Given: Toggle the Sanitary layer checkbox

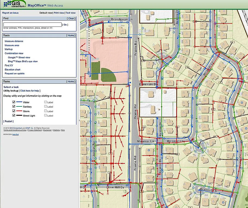Looking at the screenshot, I should [14, 107].
